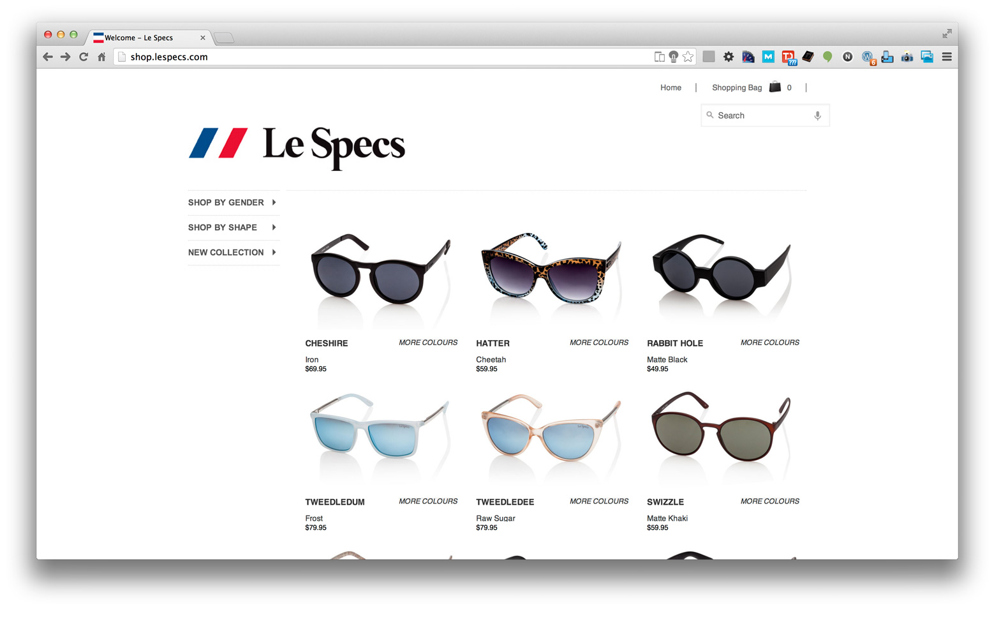Image resolution: width=1008 pixels, height=624 pixels.
Task: View More Colours for Swizzle
Action: (770, 501)
